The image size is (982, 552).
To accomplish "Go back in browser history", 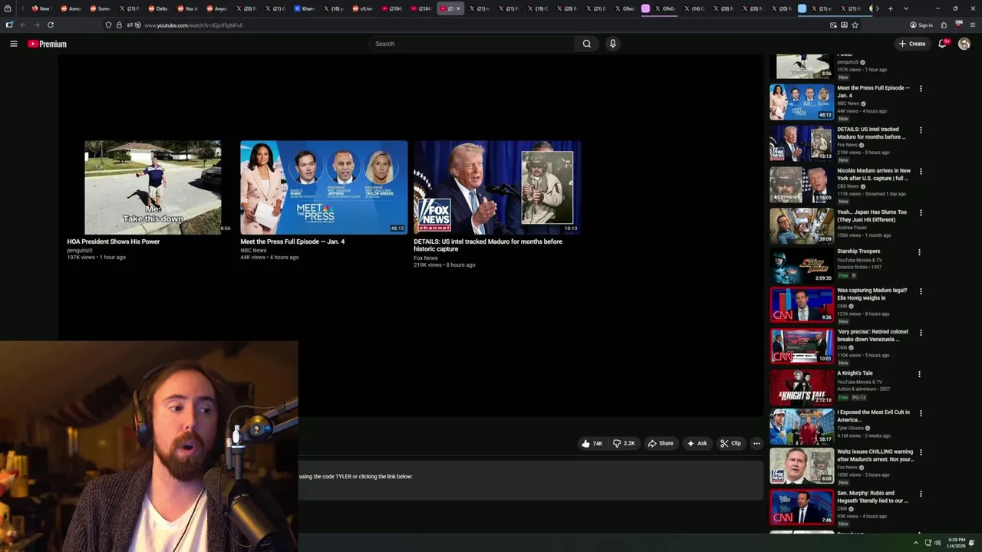I will pos(22,25).
